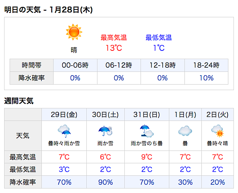Click the cloud icon for 1日(月)
The image size is (238, 193).
(x=185, y=131)
